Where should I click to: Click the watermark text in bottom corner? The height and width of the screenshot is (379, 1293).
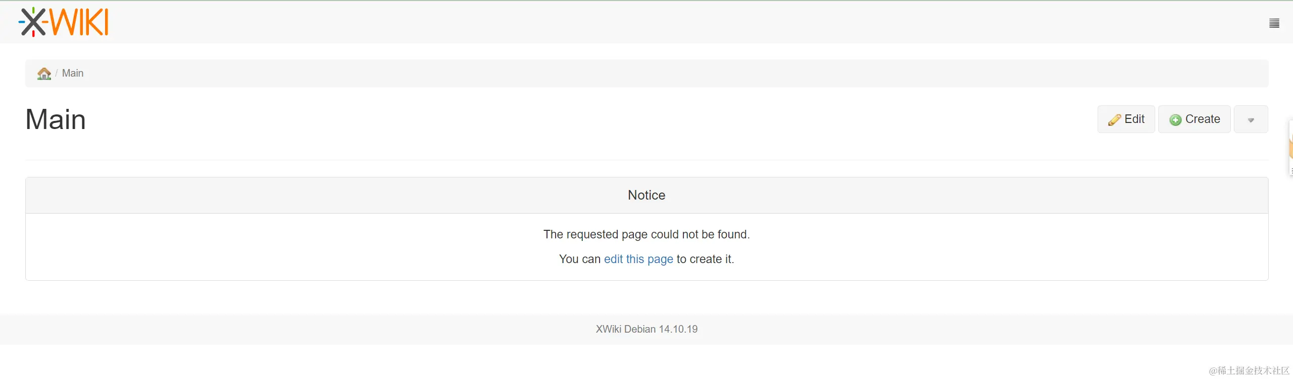point(1249,371)
